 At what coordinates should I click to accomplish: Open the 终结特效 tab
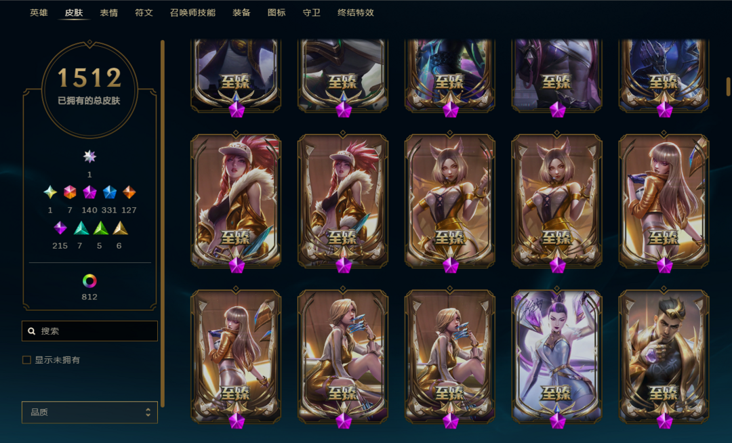point(356,13)
